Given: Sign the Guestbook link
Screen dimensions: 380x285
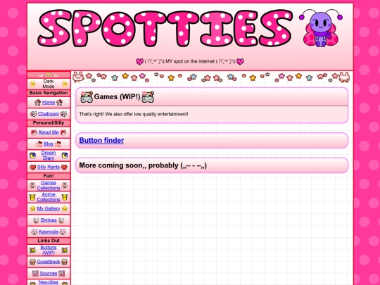Looking at the screenshot, I should pos(49,262).
